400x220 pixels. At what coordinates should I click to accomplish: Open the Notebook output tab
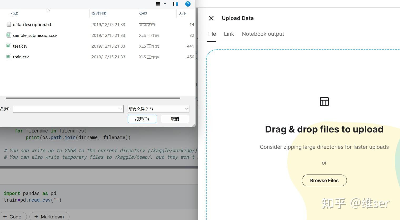[263, 34]
